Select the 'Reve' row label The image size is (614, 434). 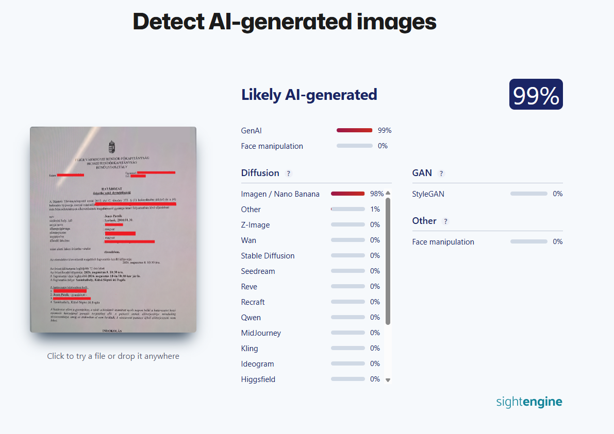[x=249, y=287]
